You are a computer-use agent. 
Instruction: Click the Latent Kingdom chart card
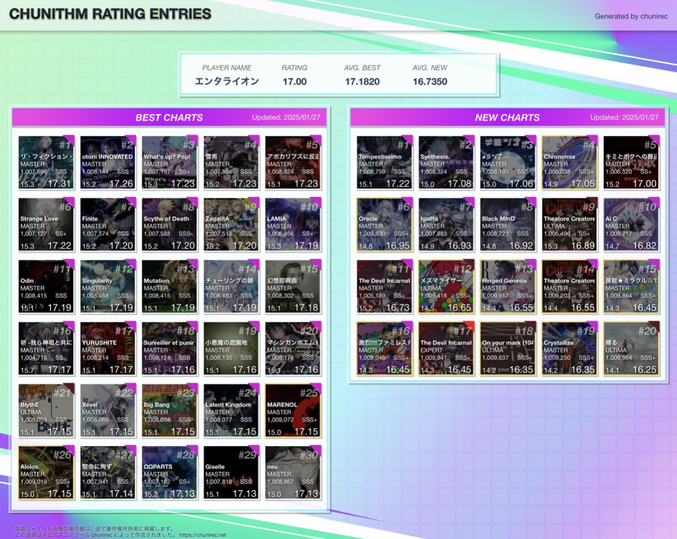pos(231,411)
